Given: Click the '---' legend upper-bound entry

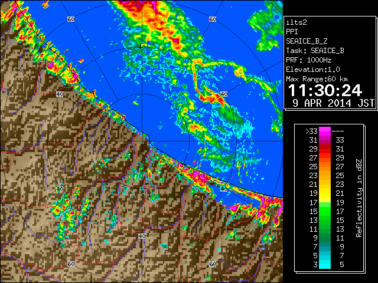Looking at the screenshot, I should pyautogui.click(x=338, y=131).
